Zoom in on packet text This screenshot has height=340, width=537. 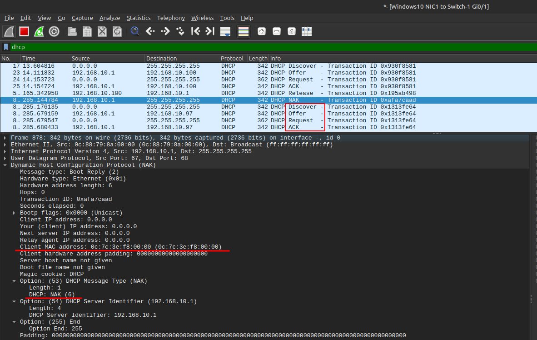pyautogui.click(x=262, y=31)
